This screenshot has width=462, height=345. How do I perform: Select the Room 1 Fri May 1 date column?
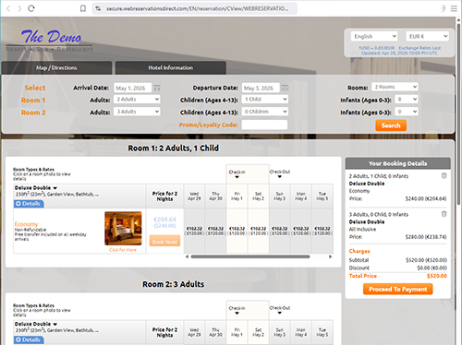[237, 196]
